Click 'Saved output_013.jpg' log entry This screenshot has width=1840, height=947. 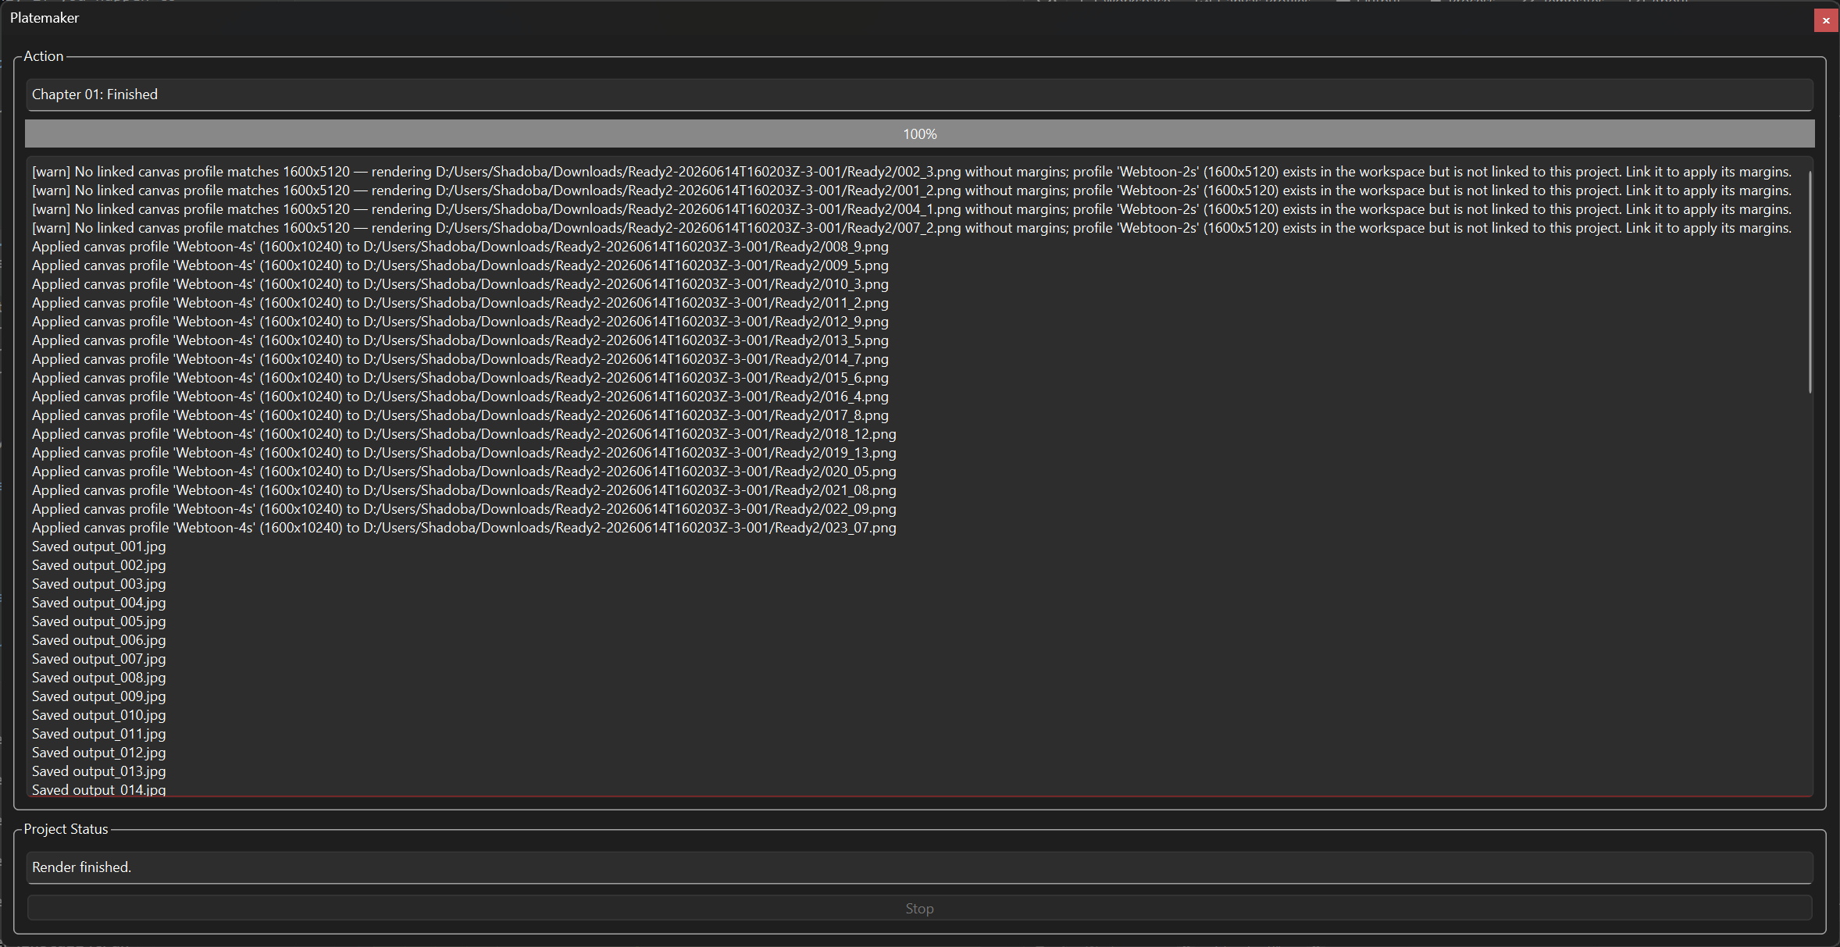[x=99, y=771]
